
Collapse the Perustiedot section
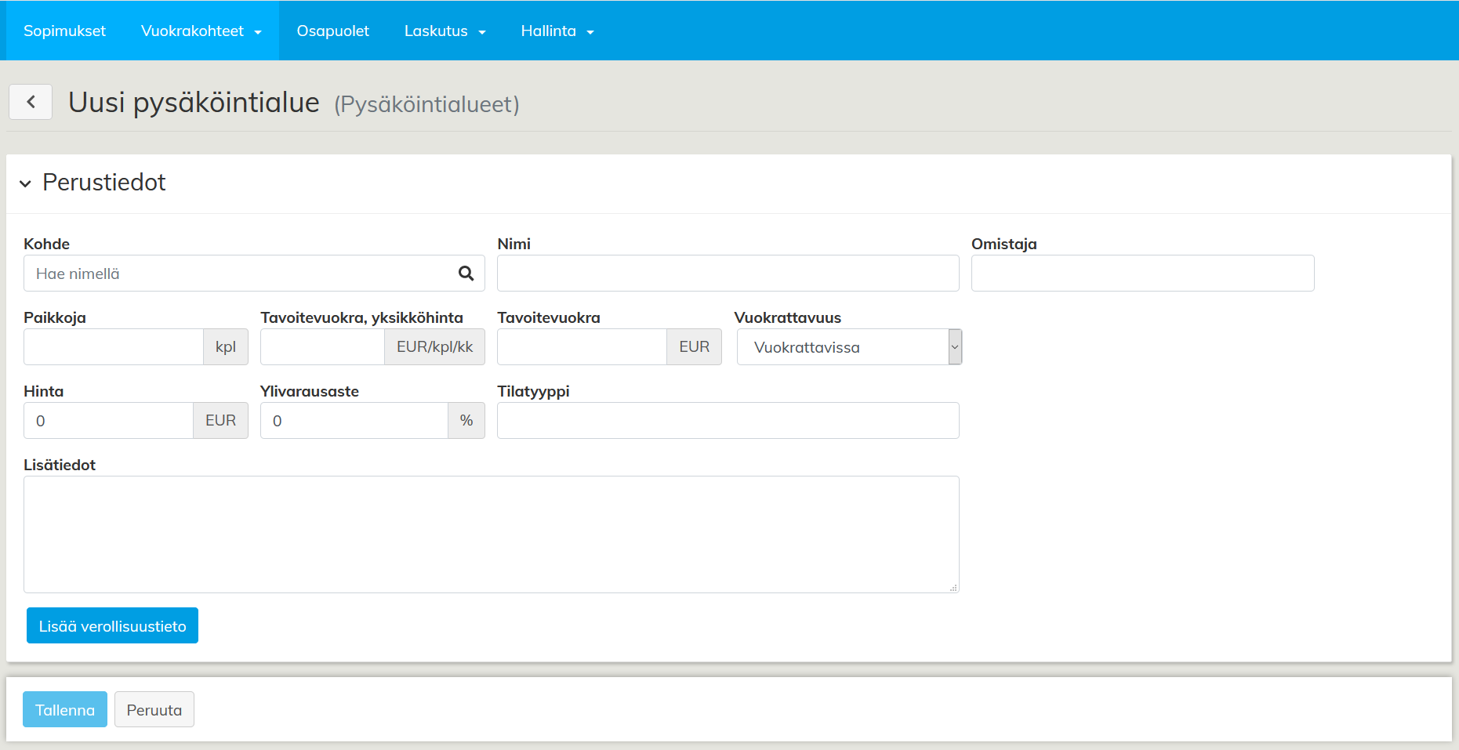[26, 183]
